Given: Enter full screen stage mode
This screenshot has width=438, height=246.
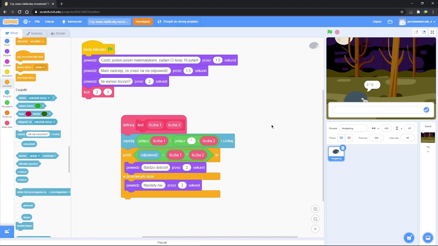Looking at the screenshot, I should (x=432, y=32).
